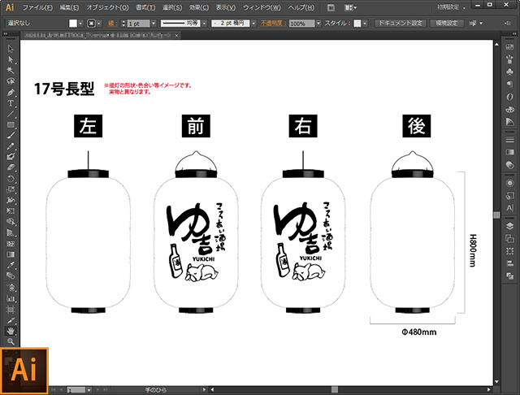Click the スタイル graphic style swatch
520x395 pixels.
357,24
